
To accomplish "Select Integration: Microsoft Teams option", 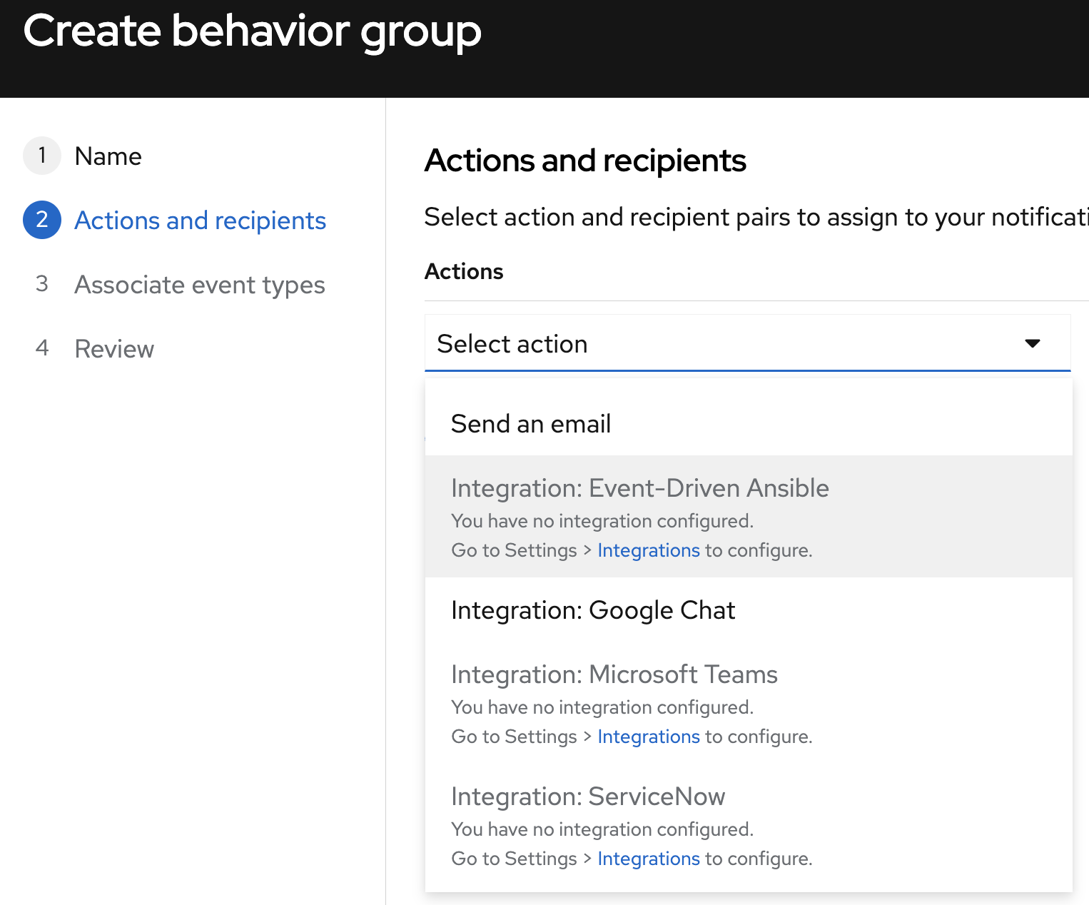I will click(x=614, y=674).
